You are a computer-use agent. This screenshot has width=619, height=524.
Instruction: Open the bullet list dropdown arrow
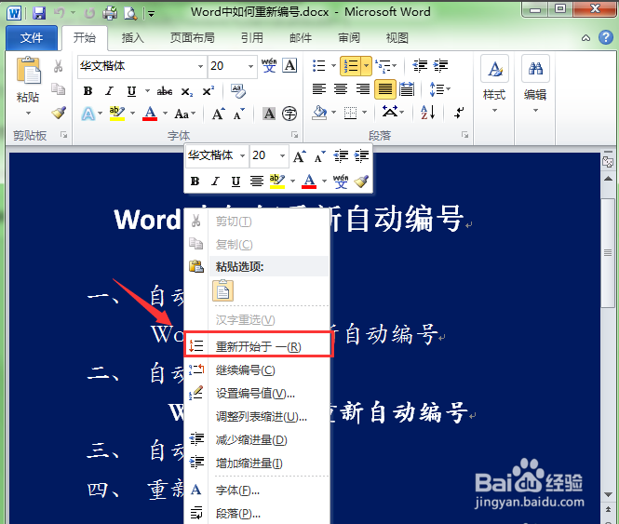333,65
